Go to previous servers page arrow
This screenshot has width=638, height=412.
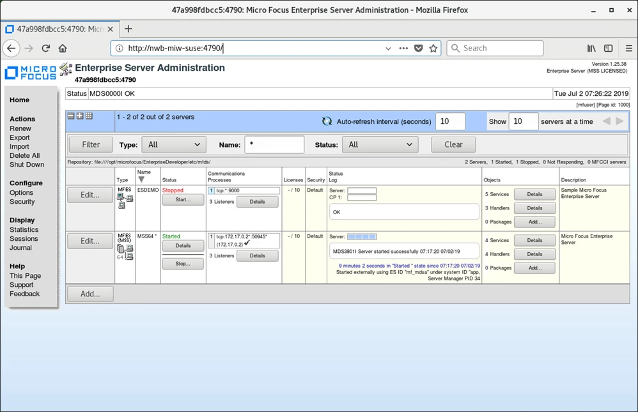(606, 121)
